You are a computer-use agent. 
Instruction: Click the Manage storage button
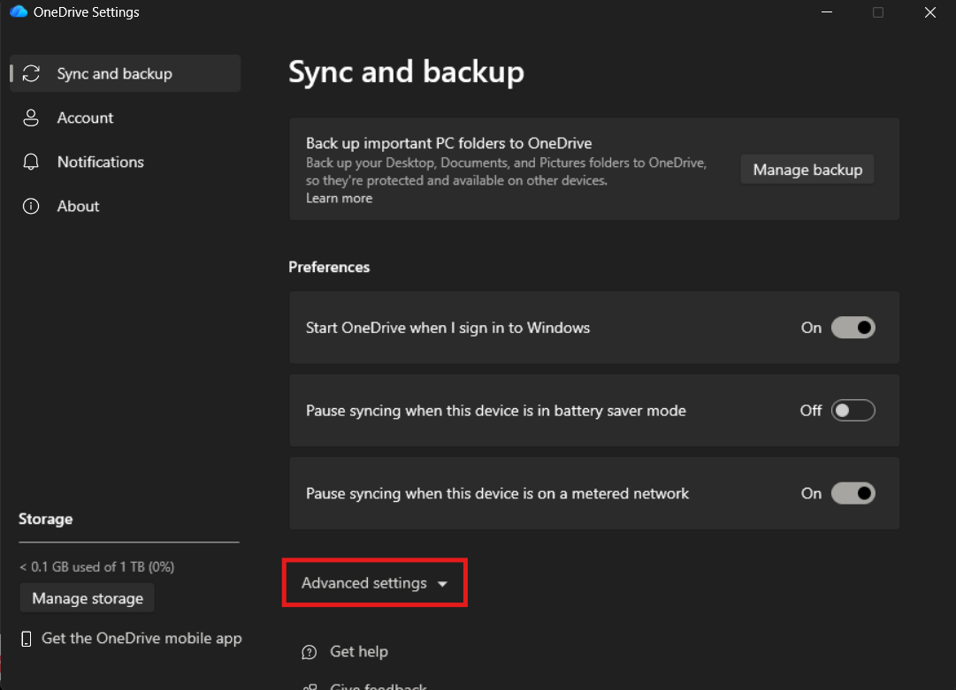pyautogui.click(x=88, y=598)
